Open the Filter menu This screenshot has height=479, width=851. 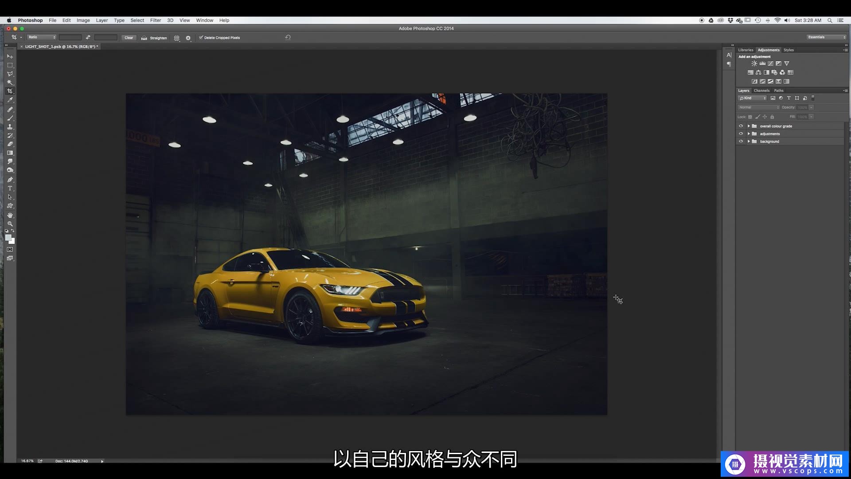[x=155, y=20]
